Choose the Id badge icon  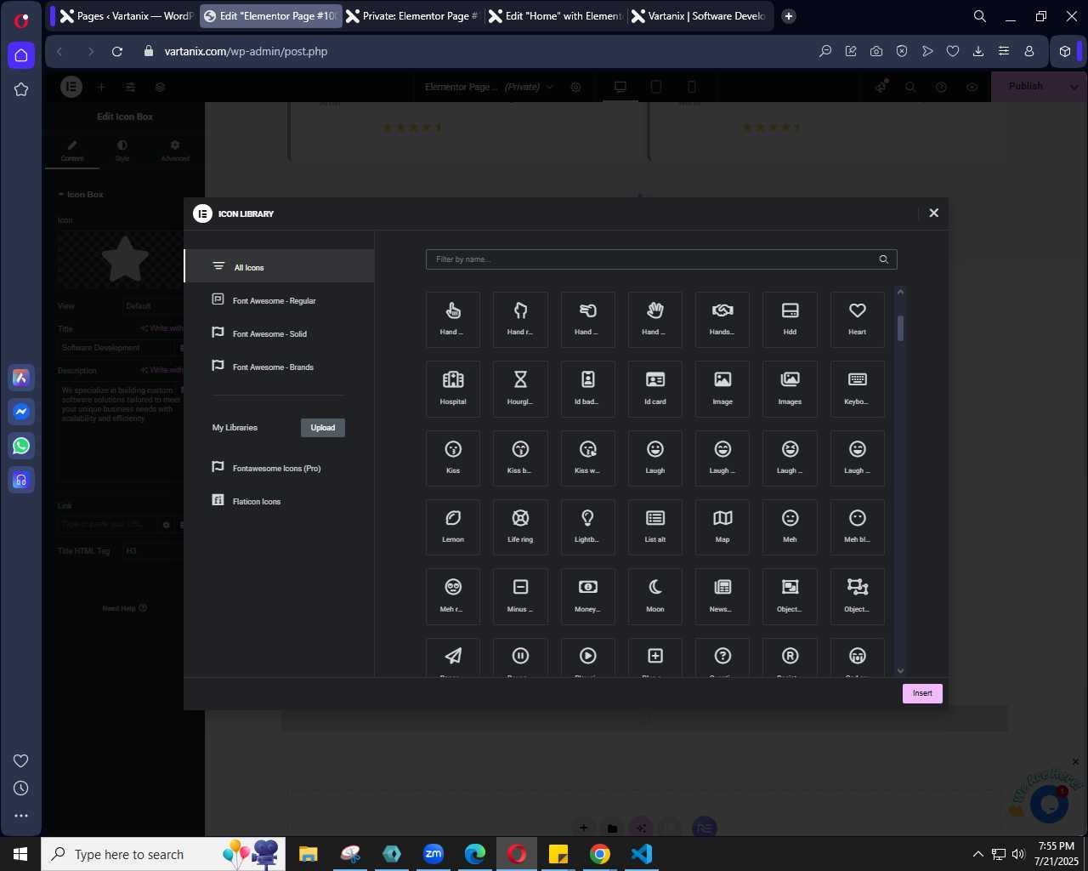(587, 389)
